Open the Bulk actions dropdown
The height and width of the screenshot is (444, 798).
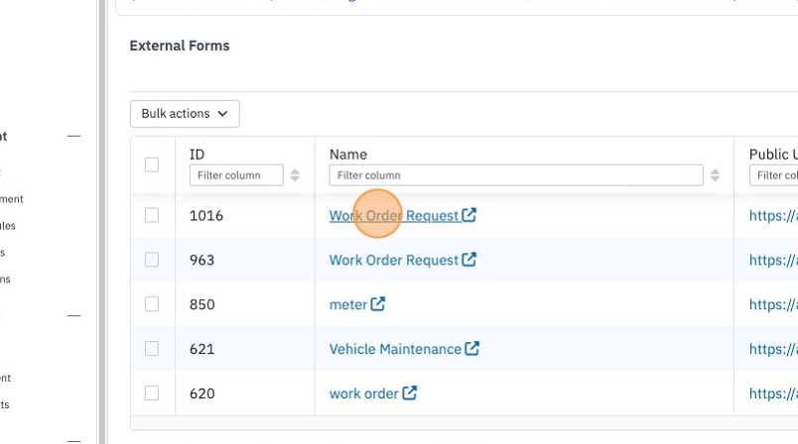tap(185, 114)
